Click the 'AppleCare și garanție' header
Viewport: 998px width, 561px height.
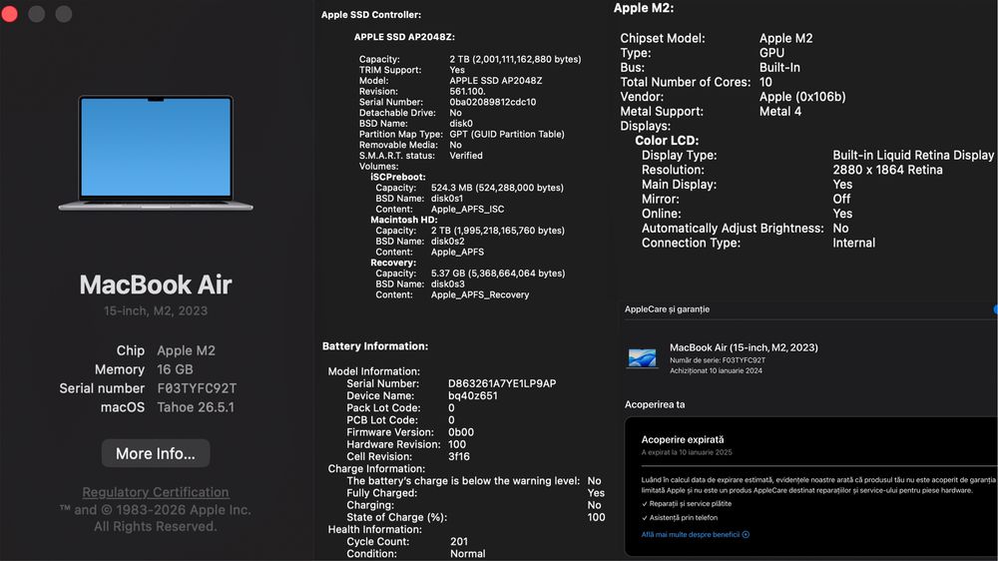pyautogui.click(x=667, y=309)
